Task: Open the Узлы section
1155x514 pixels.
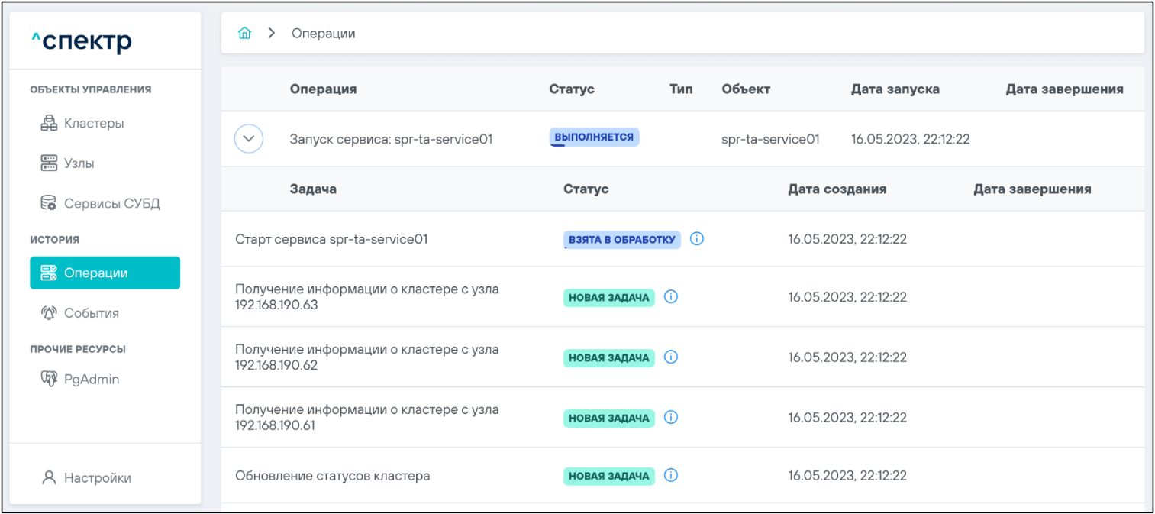Action: point(79,163)
